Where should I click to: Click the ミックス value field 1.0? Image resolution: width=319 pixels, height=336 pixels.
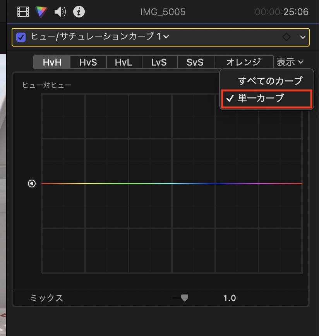point(230,298)
